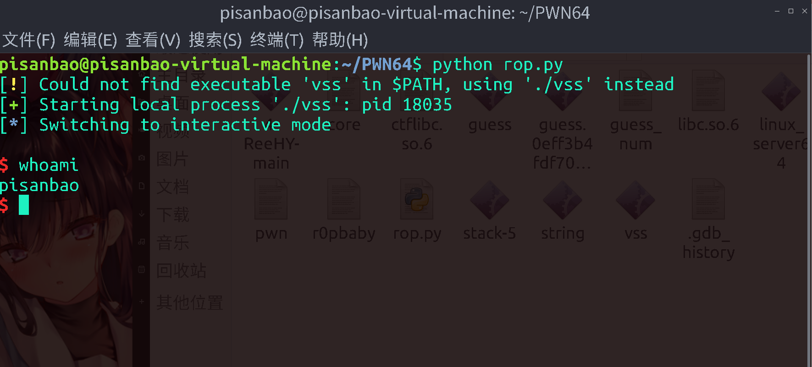Select the stack-5 binary icon
This screenshot has height=367, width=812.
(x=489, y=199)
